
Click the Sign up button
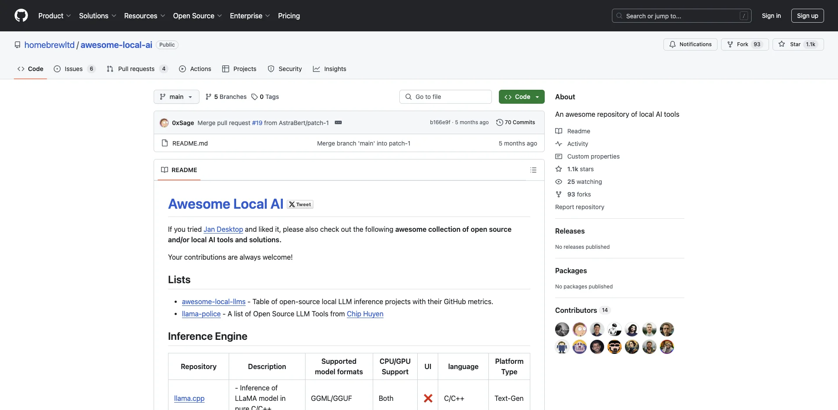(807, 16)
